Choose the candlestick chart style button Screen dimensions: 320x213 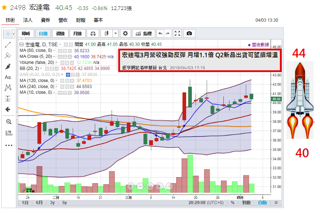(x=107, y=33)
